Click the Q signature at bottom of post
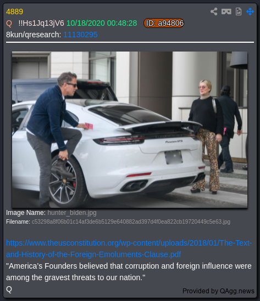 tap(9, 289)
